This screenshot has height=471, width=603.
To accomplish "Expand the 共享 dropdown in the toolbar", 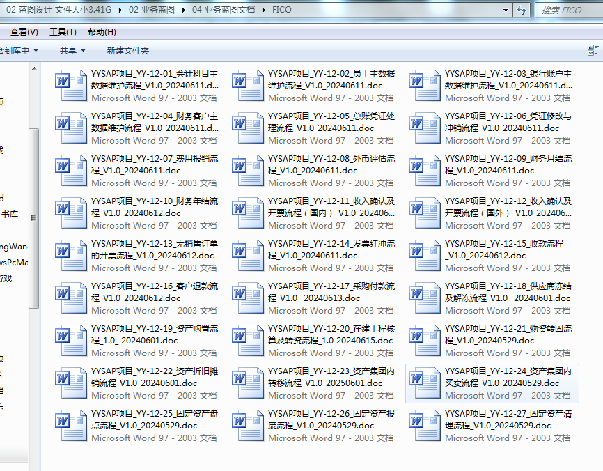I will coord(72,50).
